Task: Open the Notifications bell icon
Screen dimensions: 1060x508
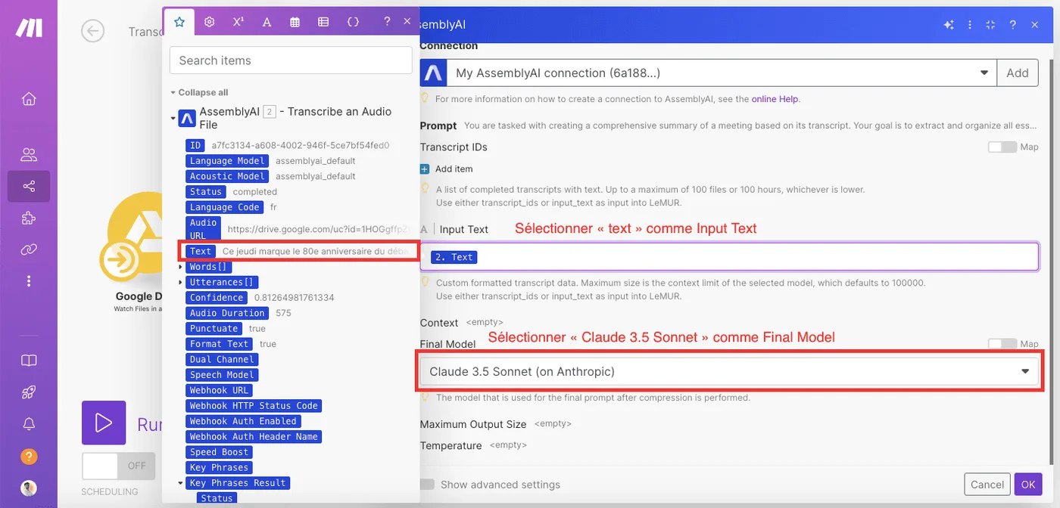Action: (x=29, y=424)
